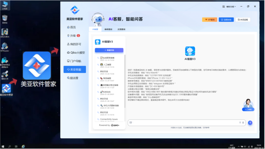Show hidden tray icons with the chevron
The height and width of the screenshot is (149, 265).
point(239,147)
